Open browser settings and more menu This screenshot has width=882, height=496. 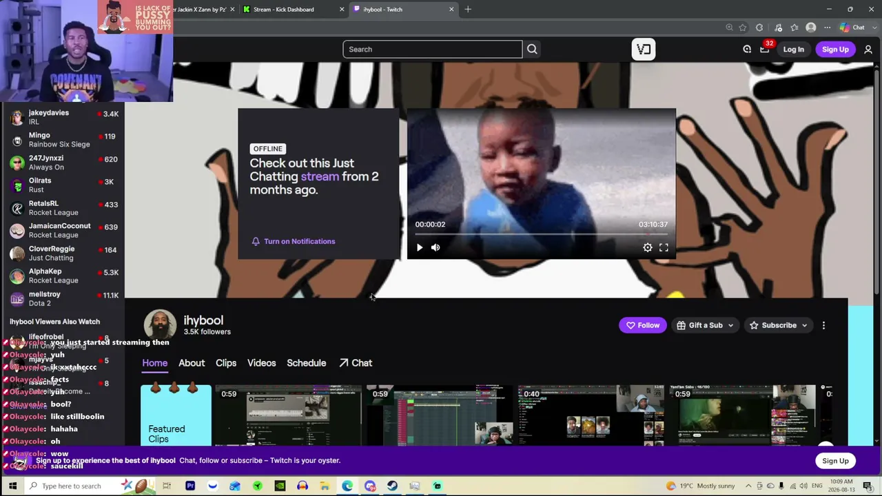[827, 28]
